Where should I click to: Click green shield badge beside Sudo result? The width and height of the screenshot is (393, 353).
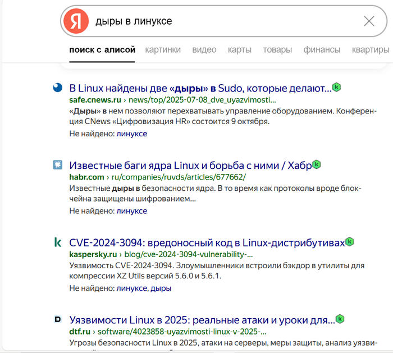(337, 88)
